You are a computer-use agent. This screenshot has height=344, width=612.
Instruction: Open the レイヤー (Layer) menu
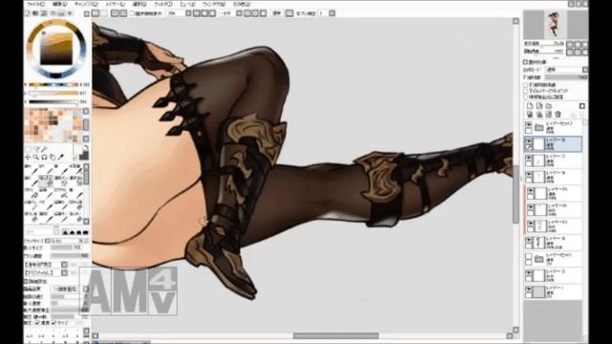[115, 4]
